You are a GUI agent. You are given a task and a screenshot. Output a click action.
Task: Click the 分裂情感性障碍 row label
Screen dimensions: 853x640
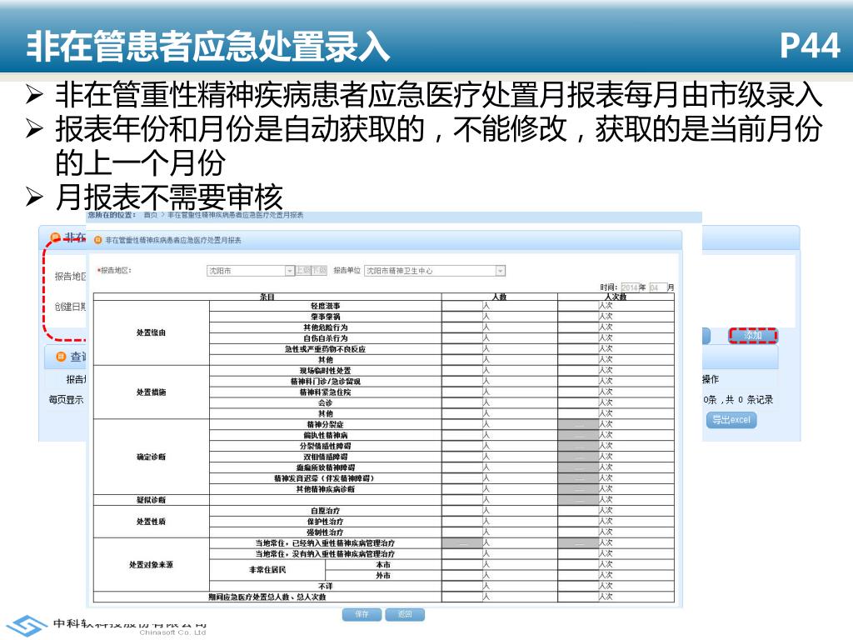tap(326, 447)
